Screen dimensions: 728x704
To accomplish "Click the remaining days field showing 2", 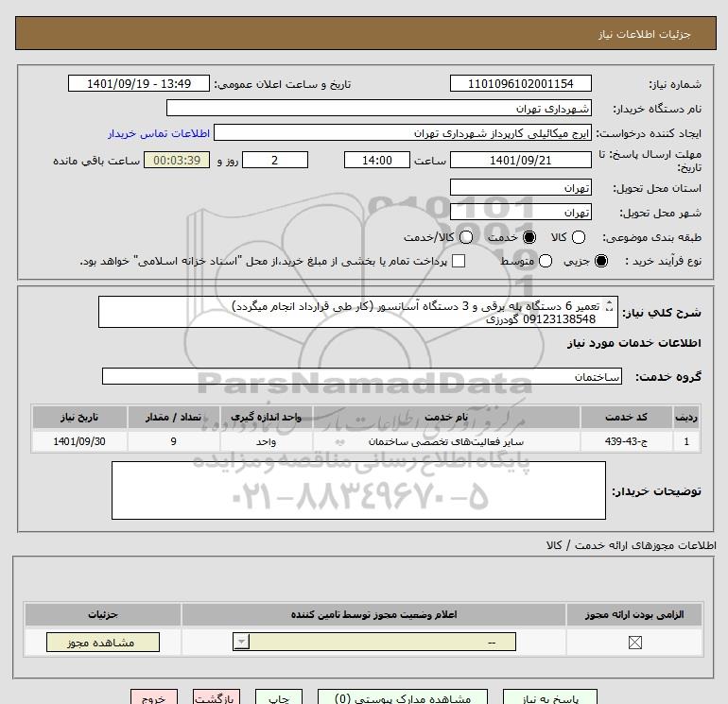I will [275, 160].
